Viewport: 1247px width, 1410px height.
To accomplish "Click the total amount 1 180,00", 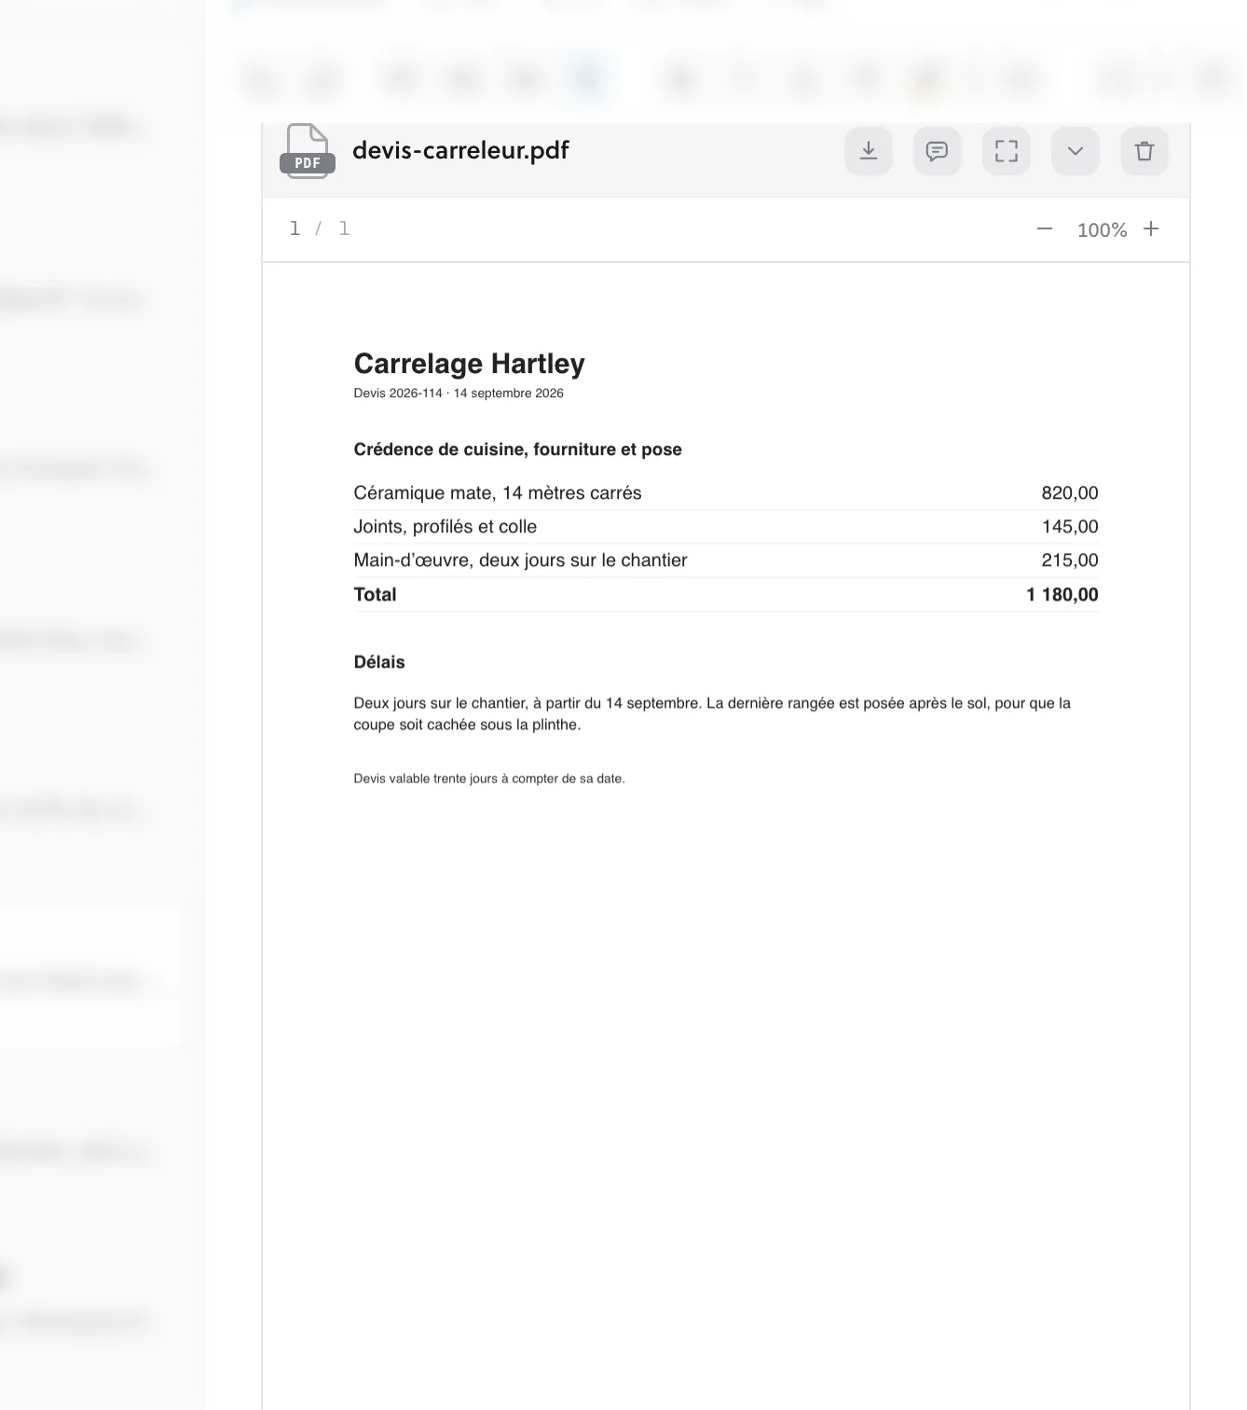I will 1062,595.
